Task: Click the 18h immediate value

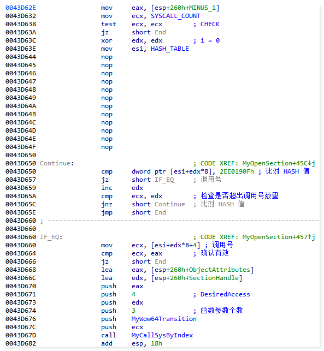Action: coord(156,343)
